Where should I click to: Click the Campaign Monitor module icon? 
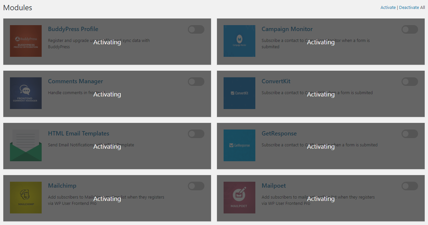click(x=239, y=41)
